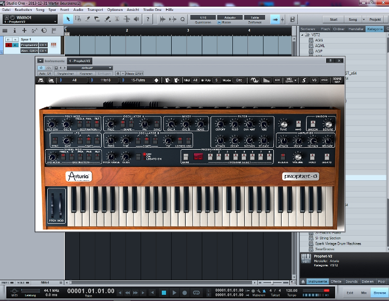The width and height of the screenshot is (389, 301).
Task: Open the Datei menu
Action: [x=6, y=10]
